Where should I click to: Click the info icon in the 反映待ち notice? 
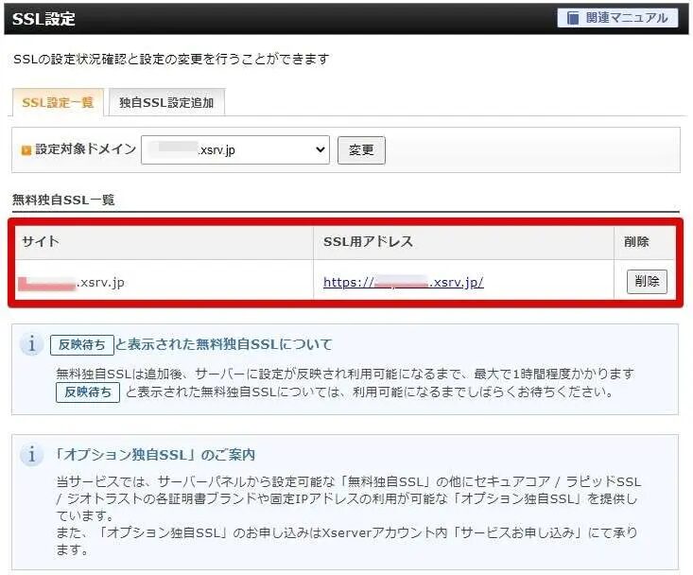(x=32, y=344)
